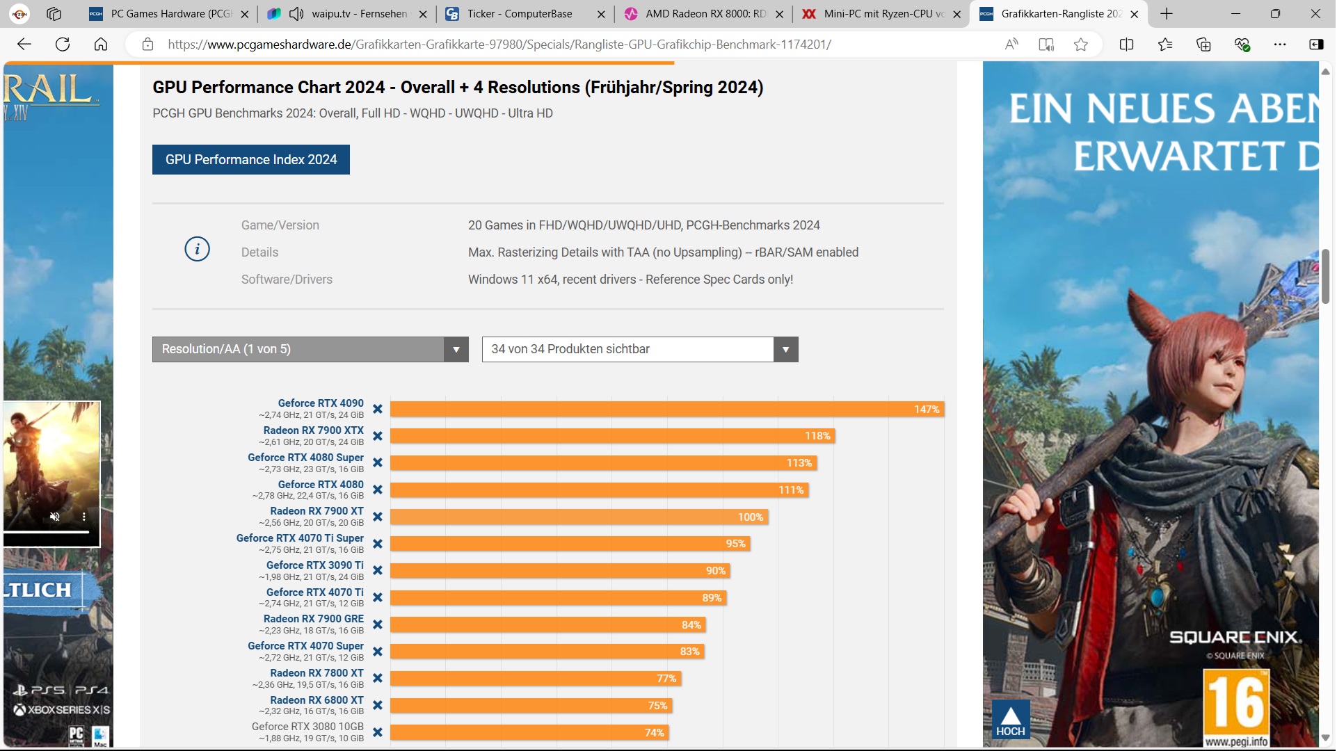Viewport: 1337px width, 751px height.
Task: Open a new browser tab
Action: click(1167, 13)
